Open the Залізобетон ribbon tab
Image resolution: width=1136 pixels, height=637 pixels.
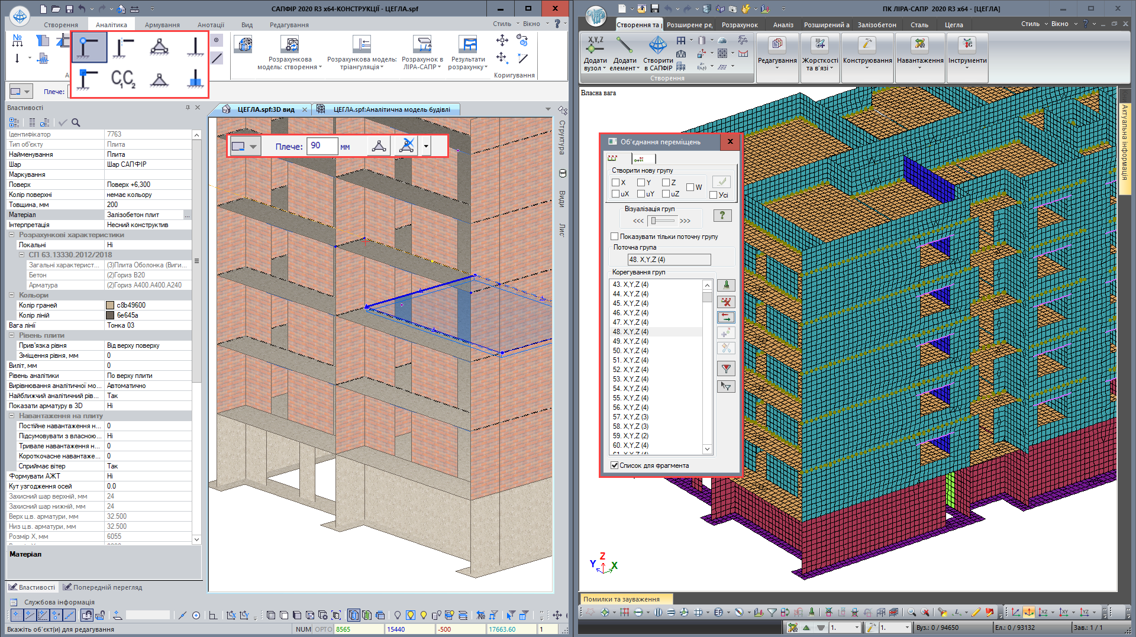[876, 25]
